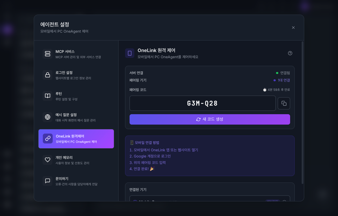This screenshot has width=338, height=216.
Task: Close the 에이전트 설정 dialog
Action: [x=293, y=28]
